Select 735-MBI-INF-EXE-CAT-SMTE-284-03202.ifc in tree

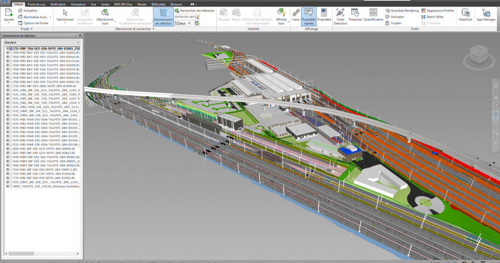(44, 174)
